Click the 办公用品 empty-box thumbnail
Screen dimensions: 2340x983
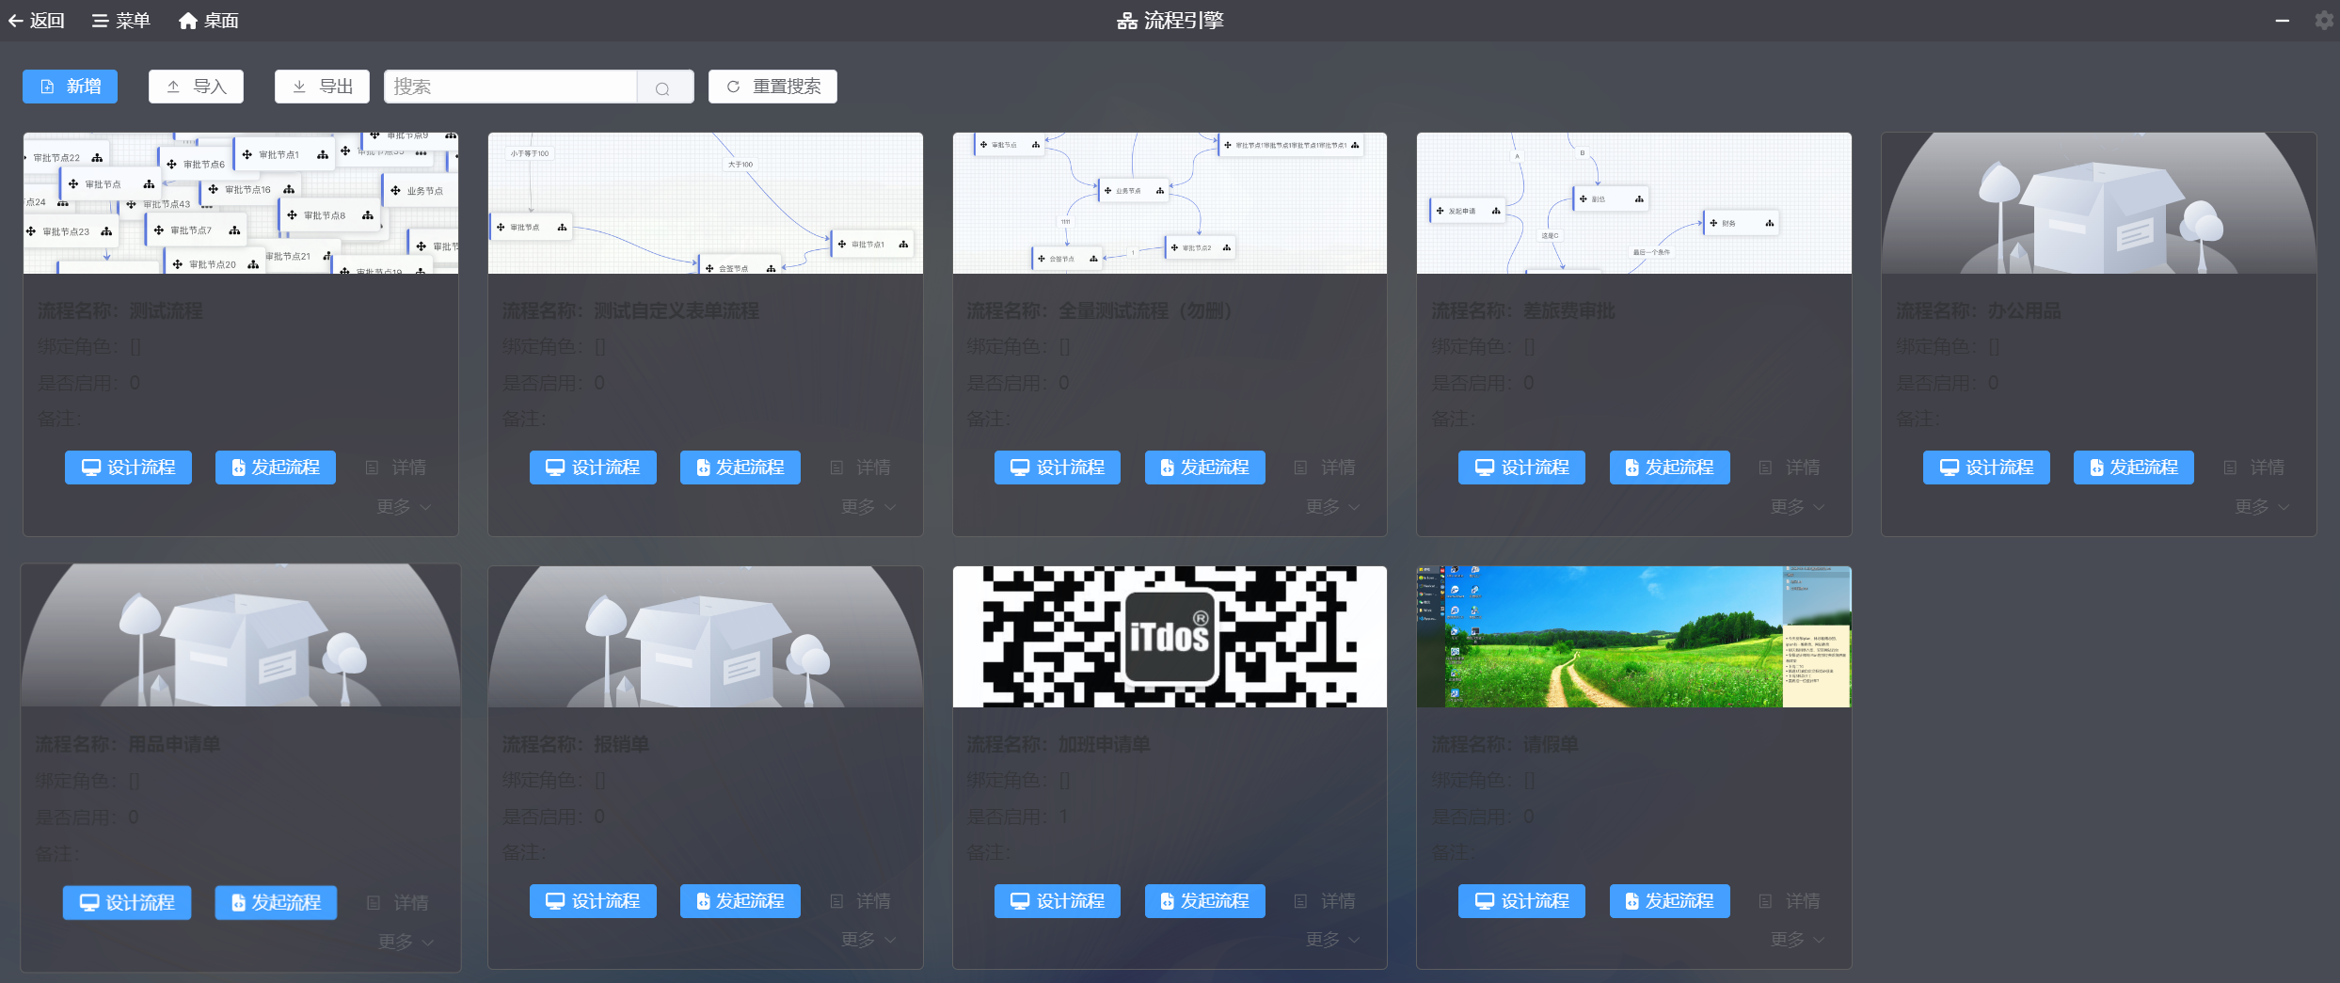[x=2099, y=203]
